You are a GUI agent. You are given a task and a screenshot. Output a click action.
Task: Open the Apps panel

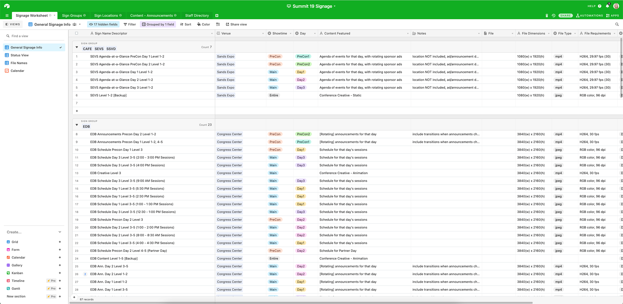coord(613,16)
